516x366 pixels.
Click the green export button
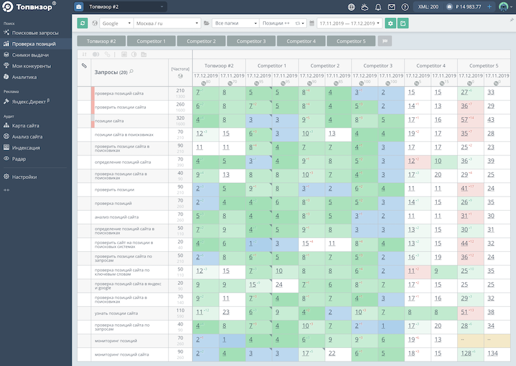tap(403, 23)
